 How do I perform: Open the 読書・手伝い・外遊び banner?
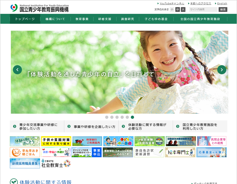[x=56, y=152]
